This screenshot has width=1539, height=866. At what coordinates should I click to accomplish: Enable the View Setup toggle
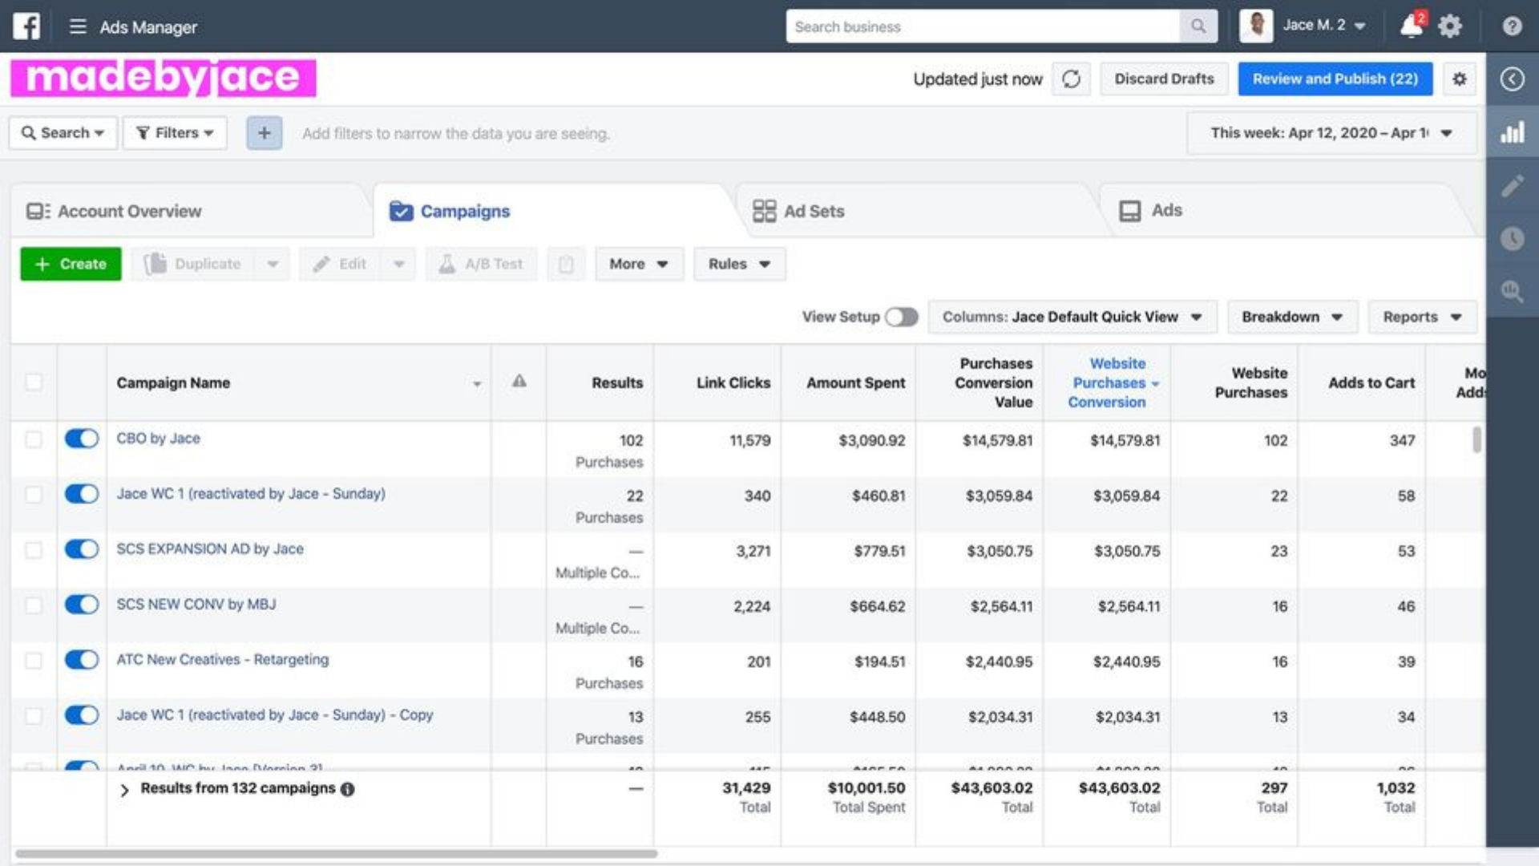pos(901,317)
